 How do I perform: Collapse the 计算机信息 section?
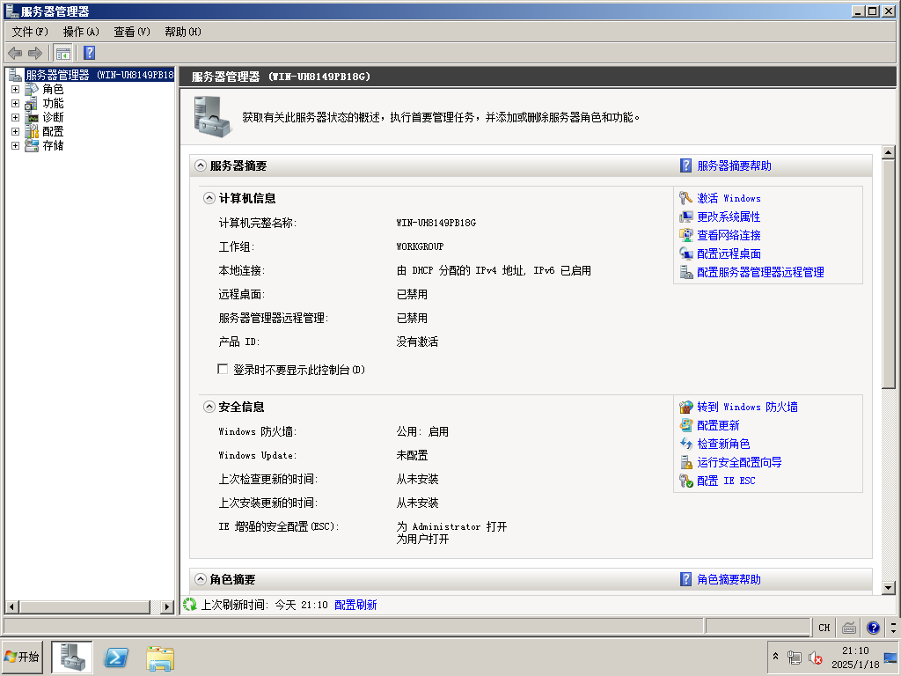pos(209,198)
